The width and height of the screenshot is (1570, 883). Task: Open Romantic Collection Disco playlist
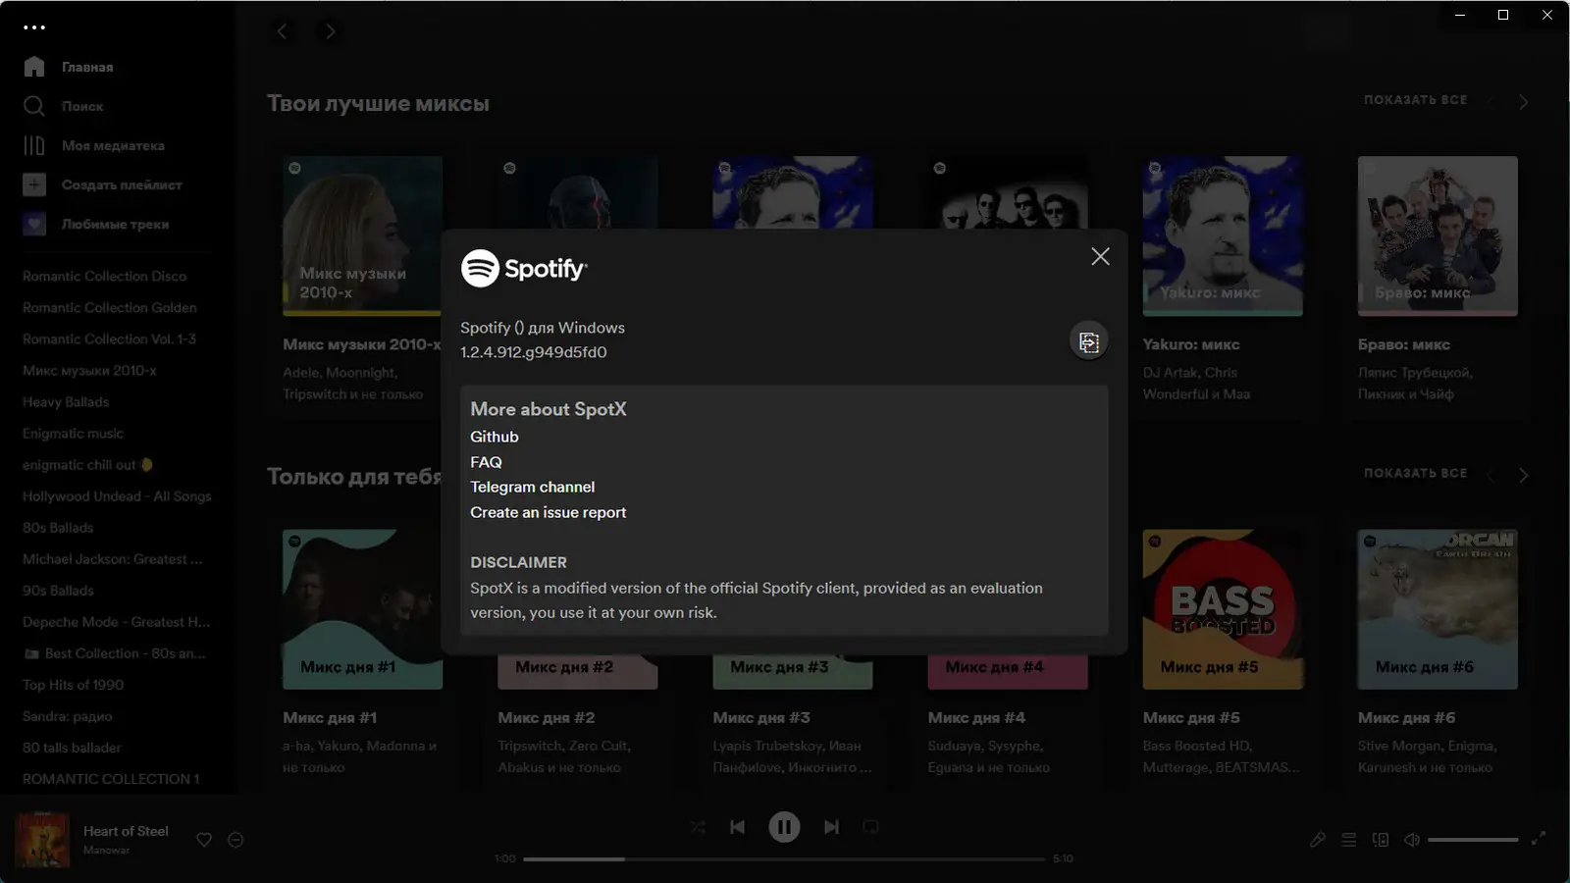[104, 277]
